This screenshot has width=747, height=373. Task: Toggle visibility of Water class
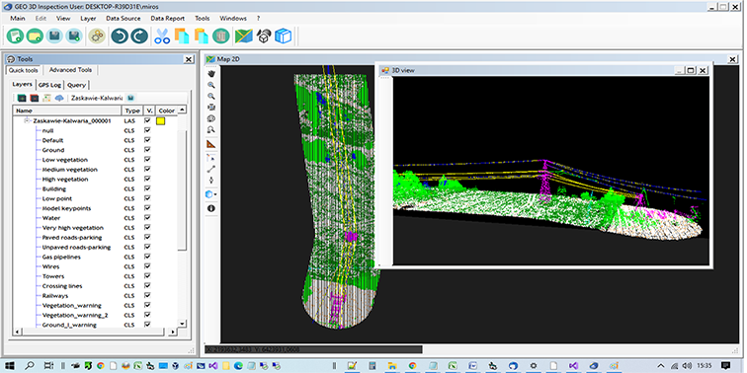point(147,218)
